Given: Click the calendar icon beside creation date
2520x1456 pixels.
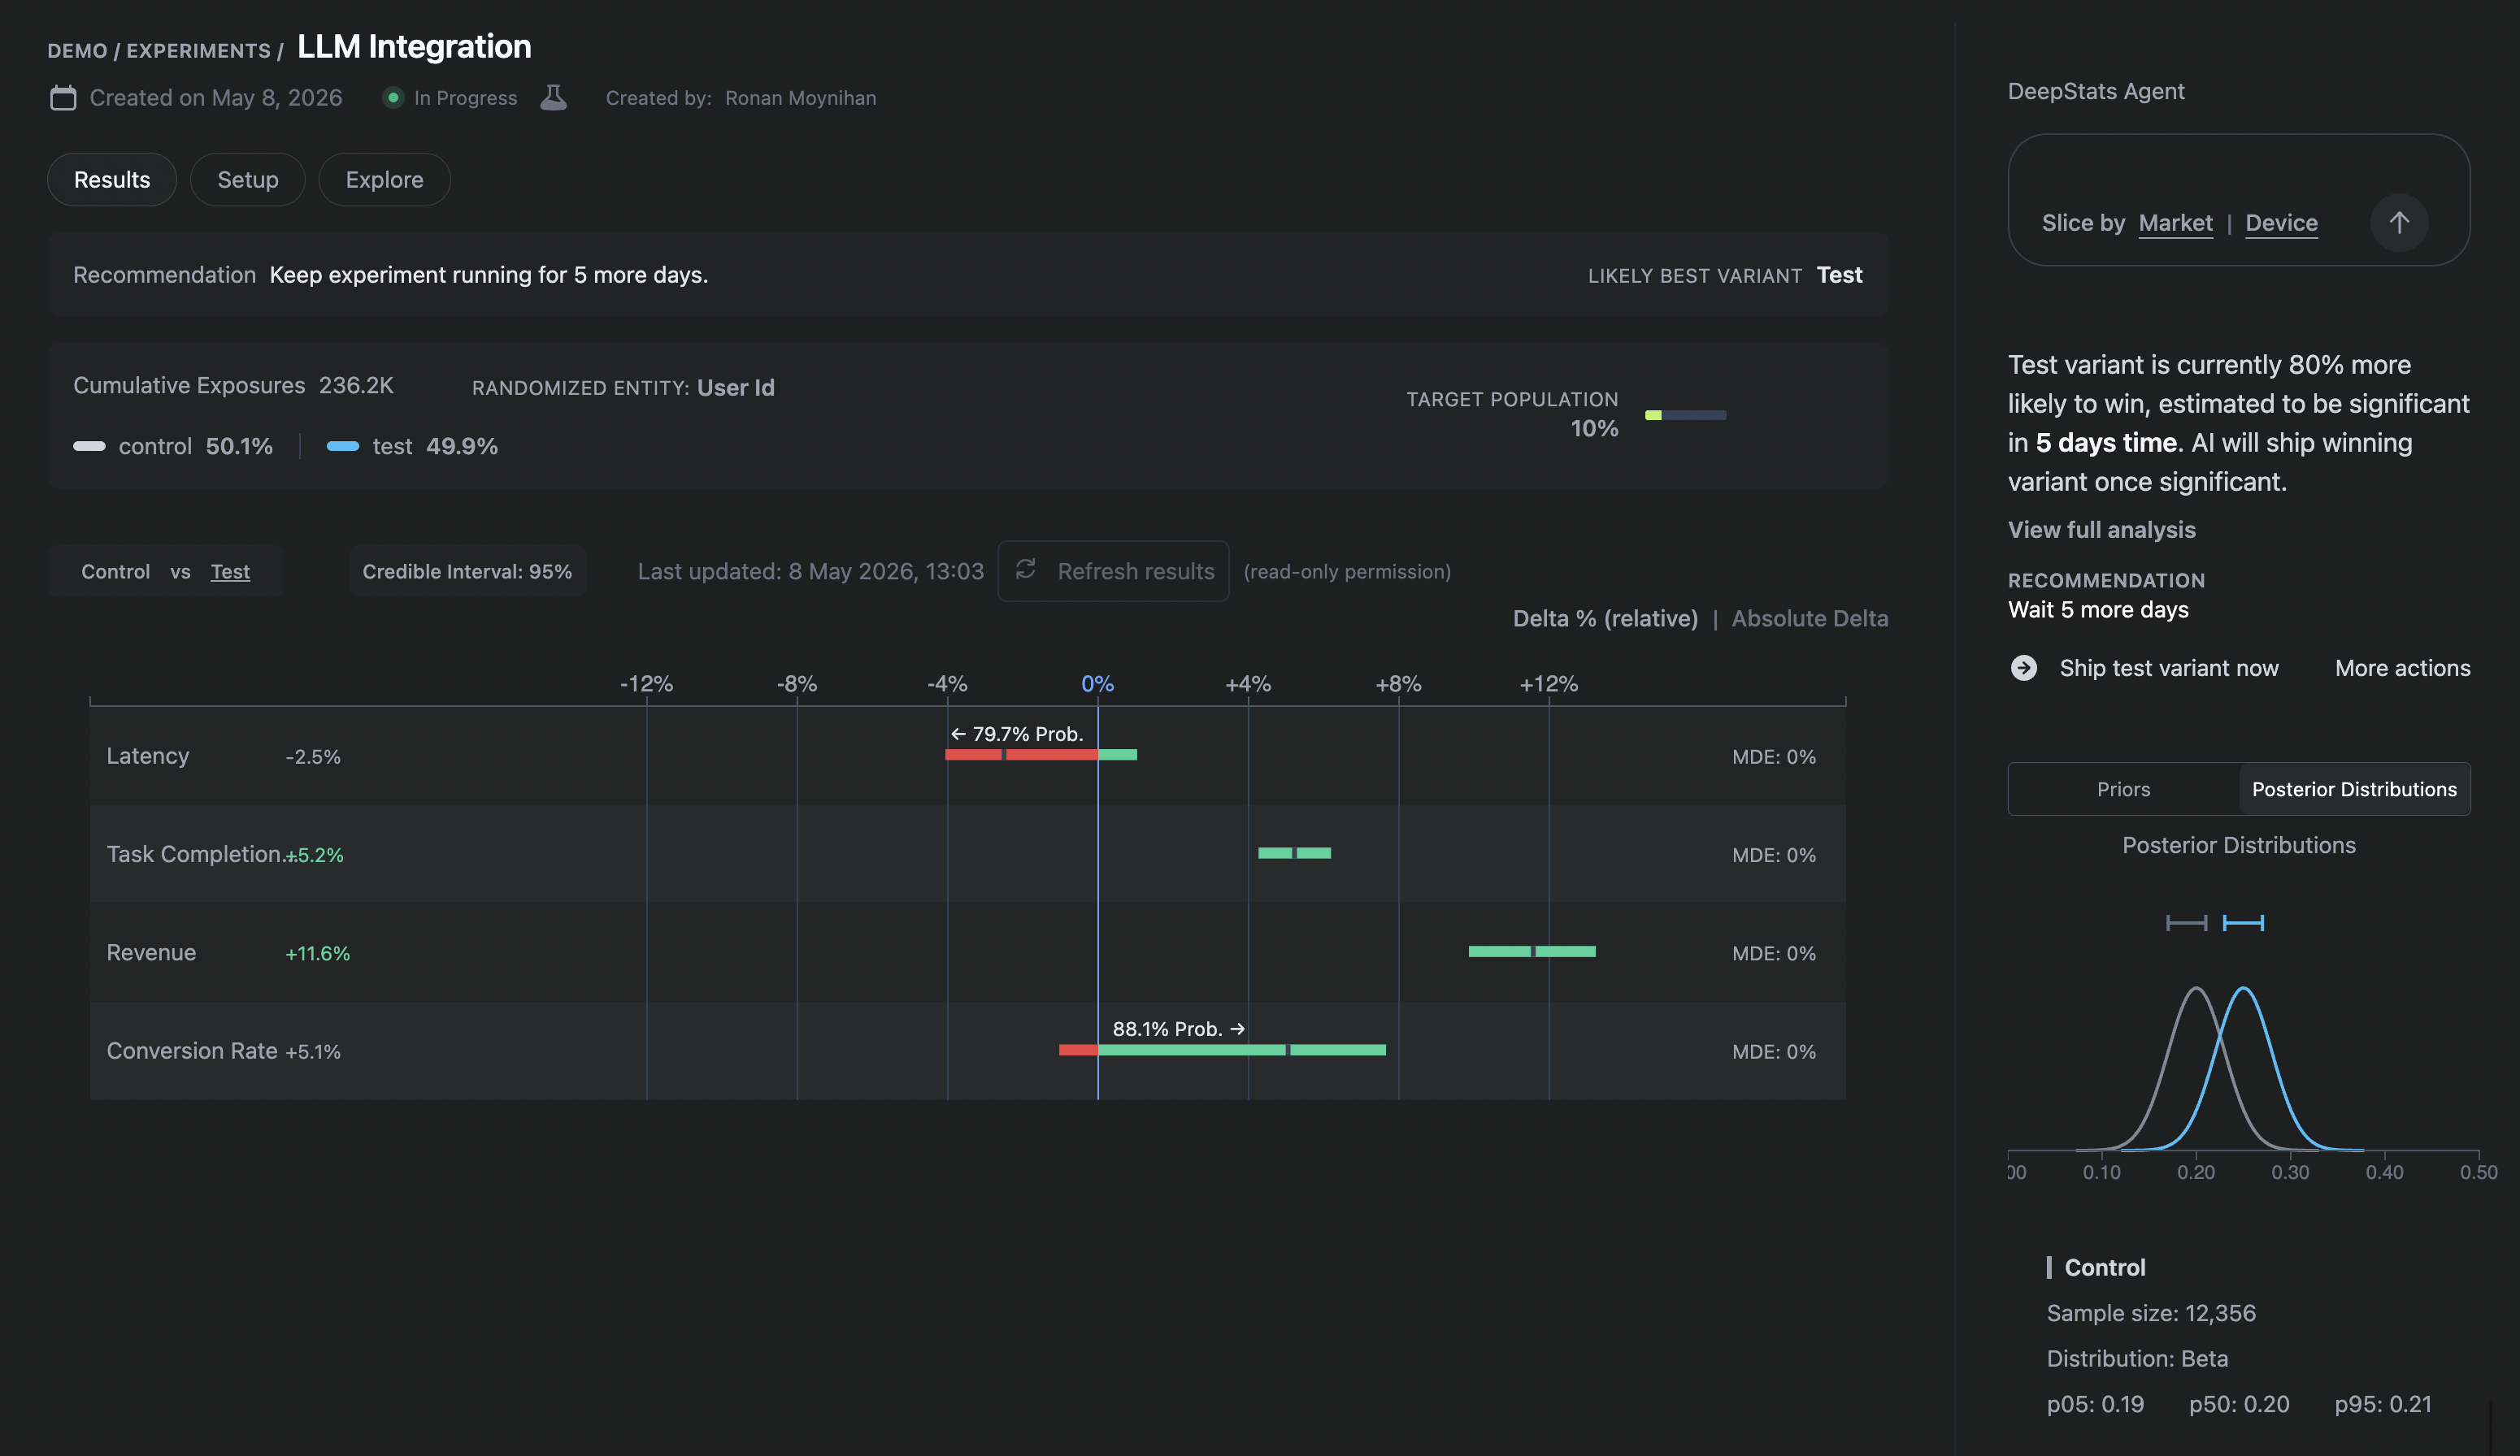Looking at the screenshot, I should pos(63,98).
